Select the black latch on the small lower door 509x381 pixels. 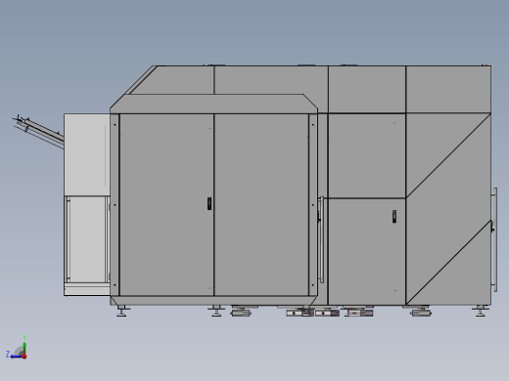click(x=394, y=217)
